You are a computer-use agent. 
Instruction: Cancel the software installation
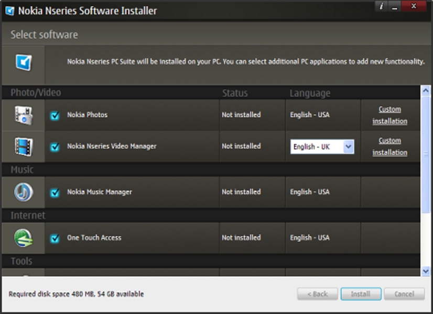(404, 294)
